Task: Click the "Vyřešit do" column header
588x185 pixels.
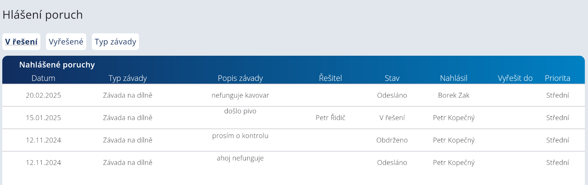Action: click(515, 78)
